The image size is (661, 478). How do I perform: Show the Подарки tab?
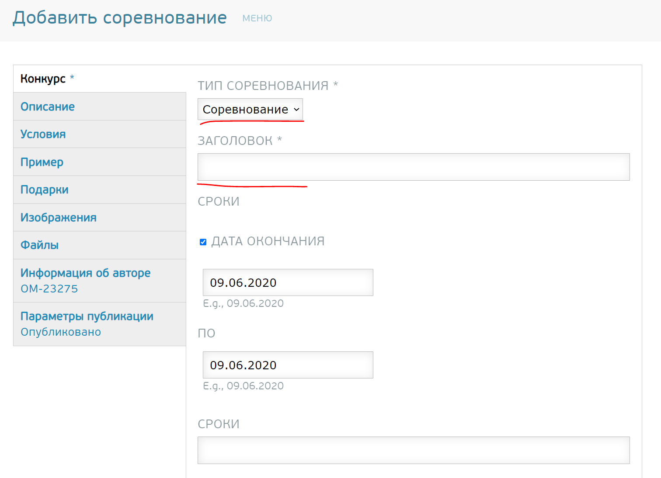pyautogui.click(x=45, y=190)
